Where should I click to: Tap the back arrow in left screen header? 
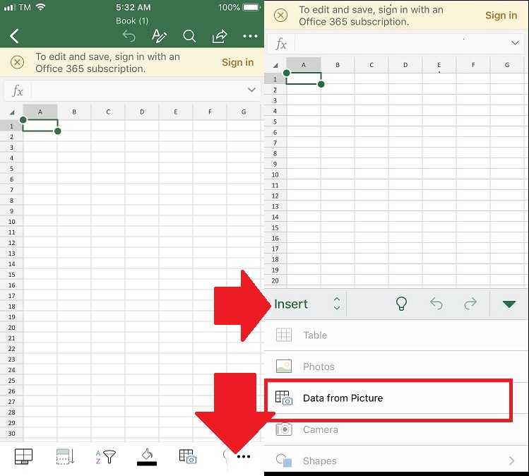click(15, 36)
